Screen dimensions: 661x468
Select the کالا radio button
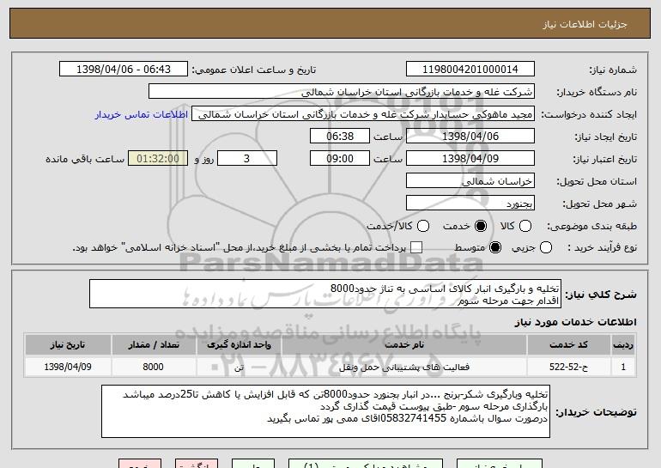point(525,226)
